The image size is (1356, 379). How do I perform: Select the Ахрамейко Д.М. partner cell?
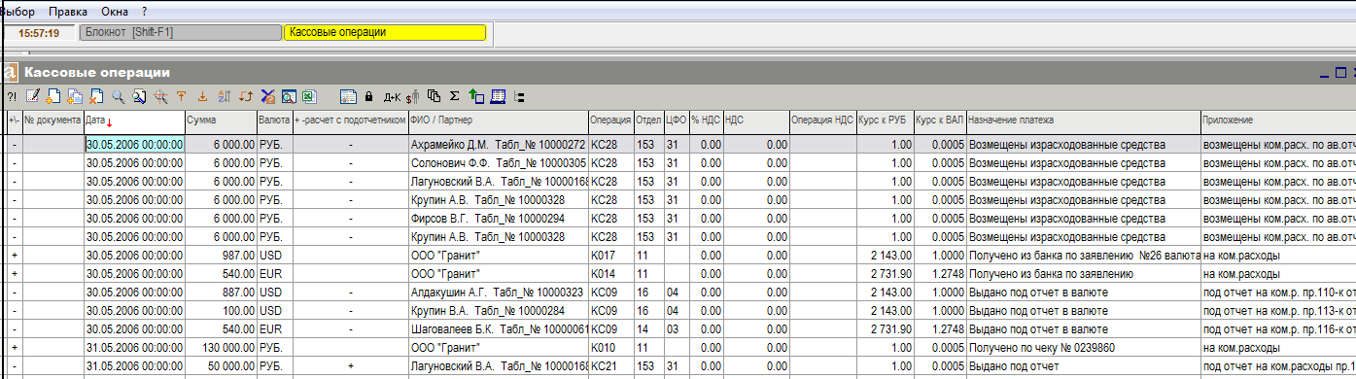pos(498,144)
